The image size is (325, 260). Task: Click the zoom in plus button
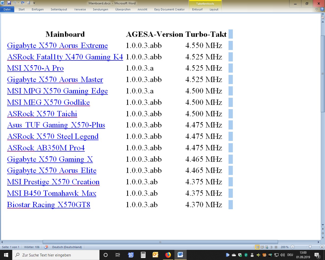(x=322, y=247)
